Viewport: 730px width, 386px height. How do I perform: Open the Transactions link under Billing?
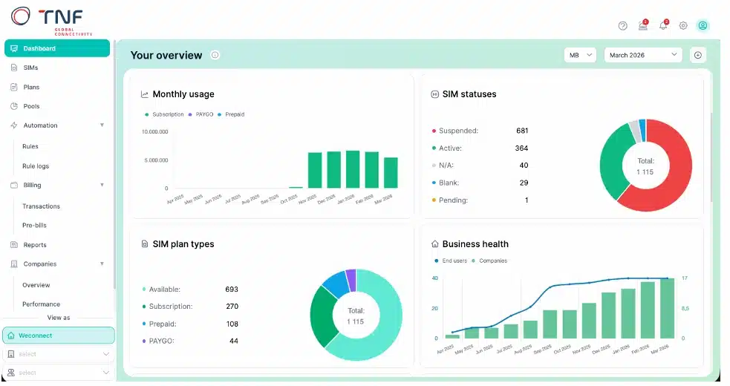[41, 206]
